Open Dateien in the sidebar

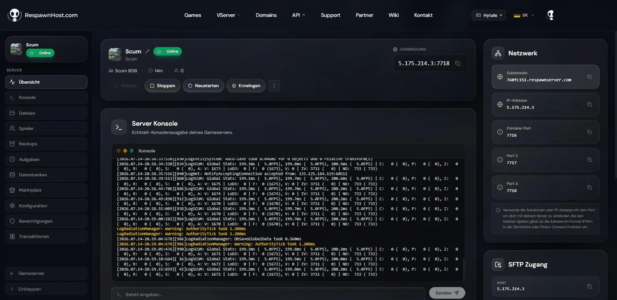(46, 113)
